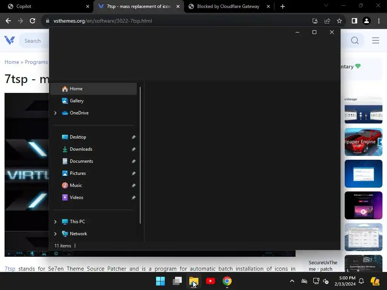Image resolution: width=387 pixels, height=290 pixels.
Task: Select Network in navigation pane
Action: pyautogui.click(x=78, y=234)
